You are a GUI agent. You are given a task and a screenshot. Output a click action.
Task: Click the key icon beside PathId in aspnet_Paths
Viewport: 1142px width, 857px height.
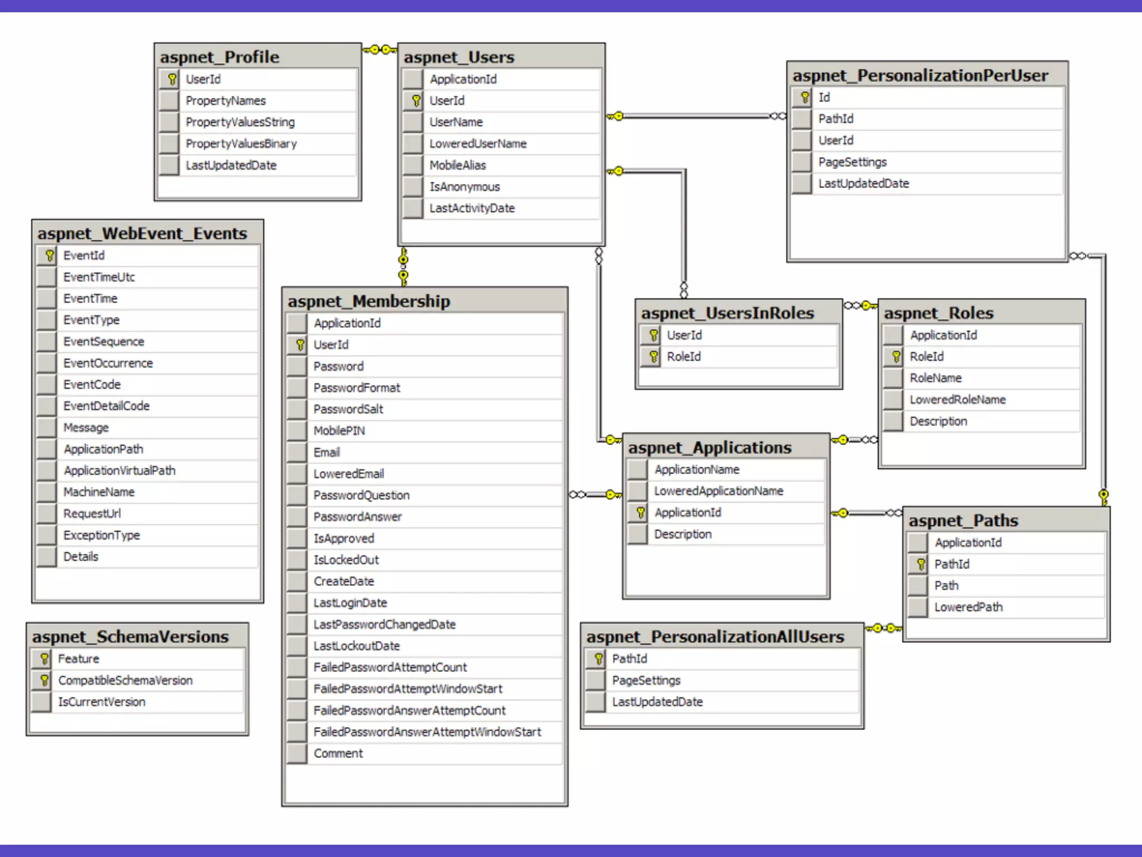[x=921, y=564]
